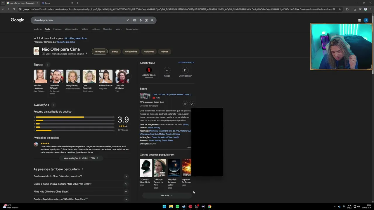Click 'Ver mais' under related movies
Screen dimensions: 374x210
[167, 195]
